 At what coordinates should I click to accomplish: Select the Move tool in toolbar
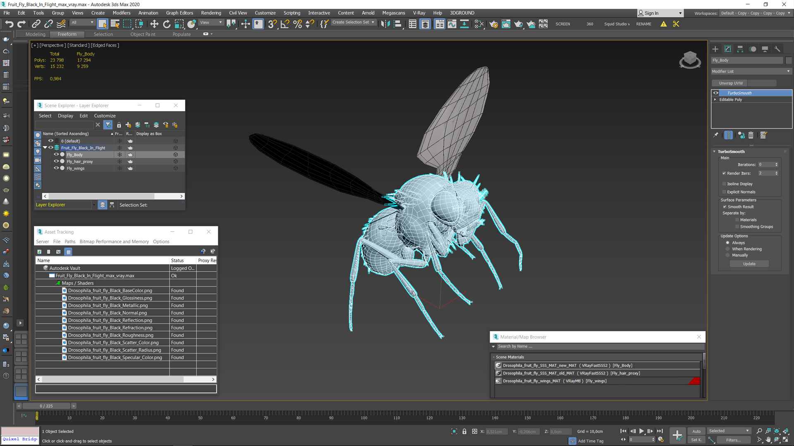154,24
